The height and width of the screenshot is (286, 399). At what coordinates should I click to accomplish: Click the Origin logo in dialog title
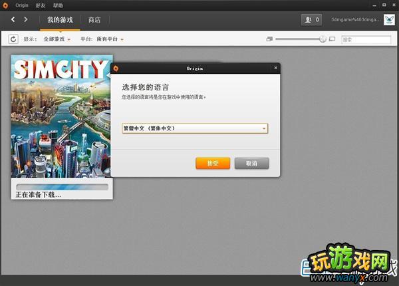coord(116,68)
